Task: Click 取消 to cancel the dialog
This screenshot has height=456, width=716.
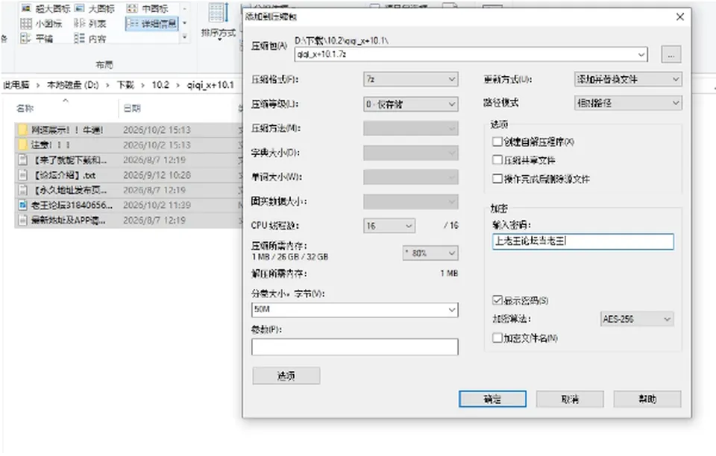Action: [570, 399]
